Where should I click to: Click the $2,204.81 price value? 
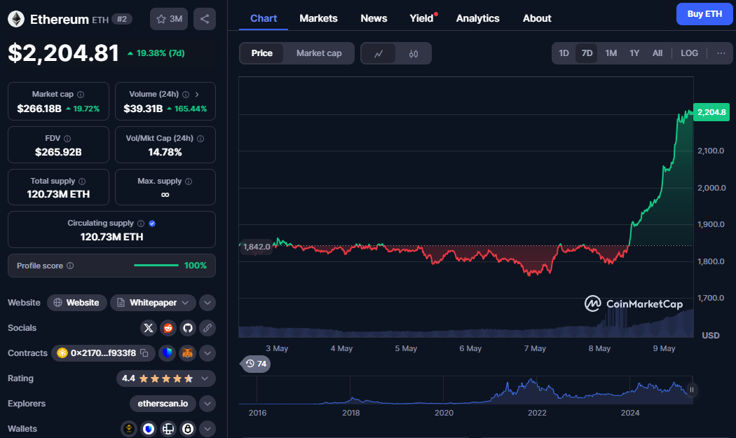(x=63, y=53)
